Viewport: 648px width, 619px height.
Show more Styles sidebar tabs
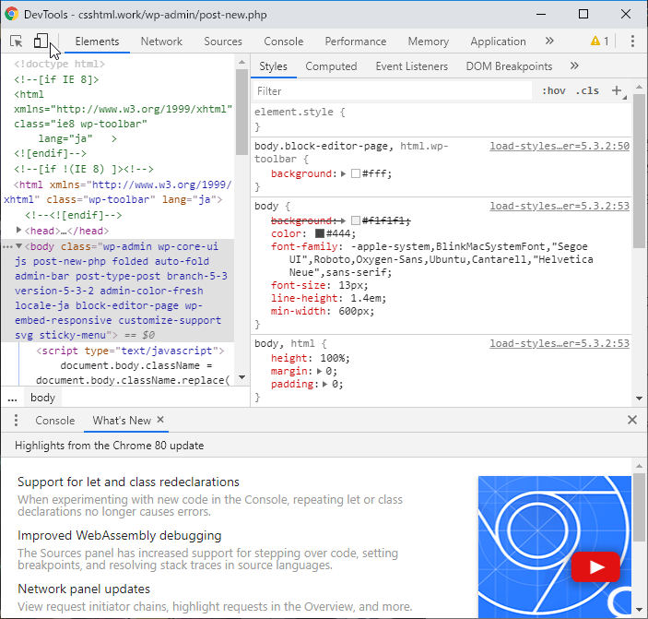pos(574,65)
